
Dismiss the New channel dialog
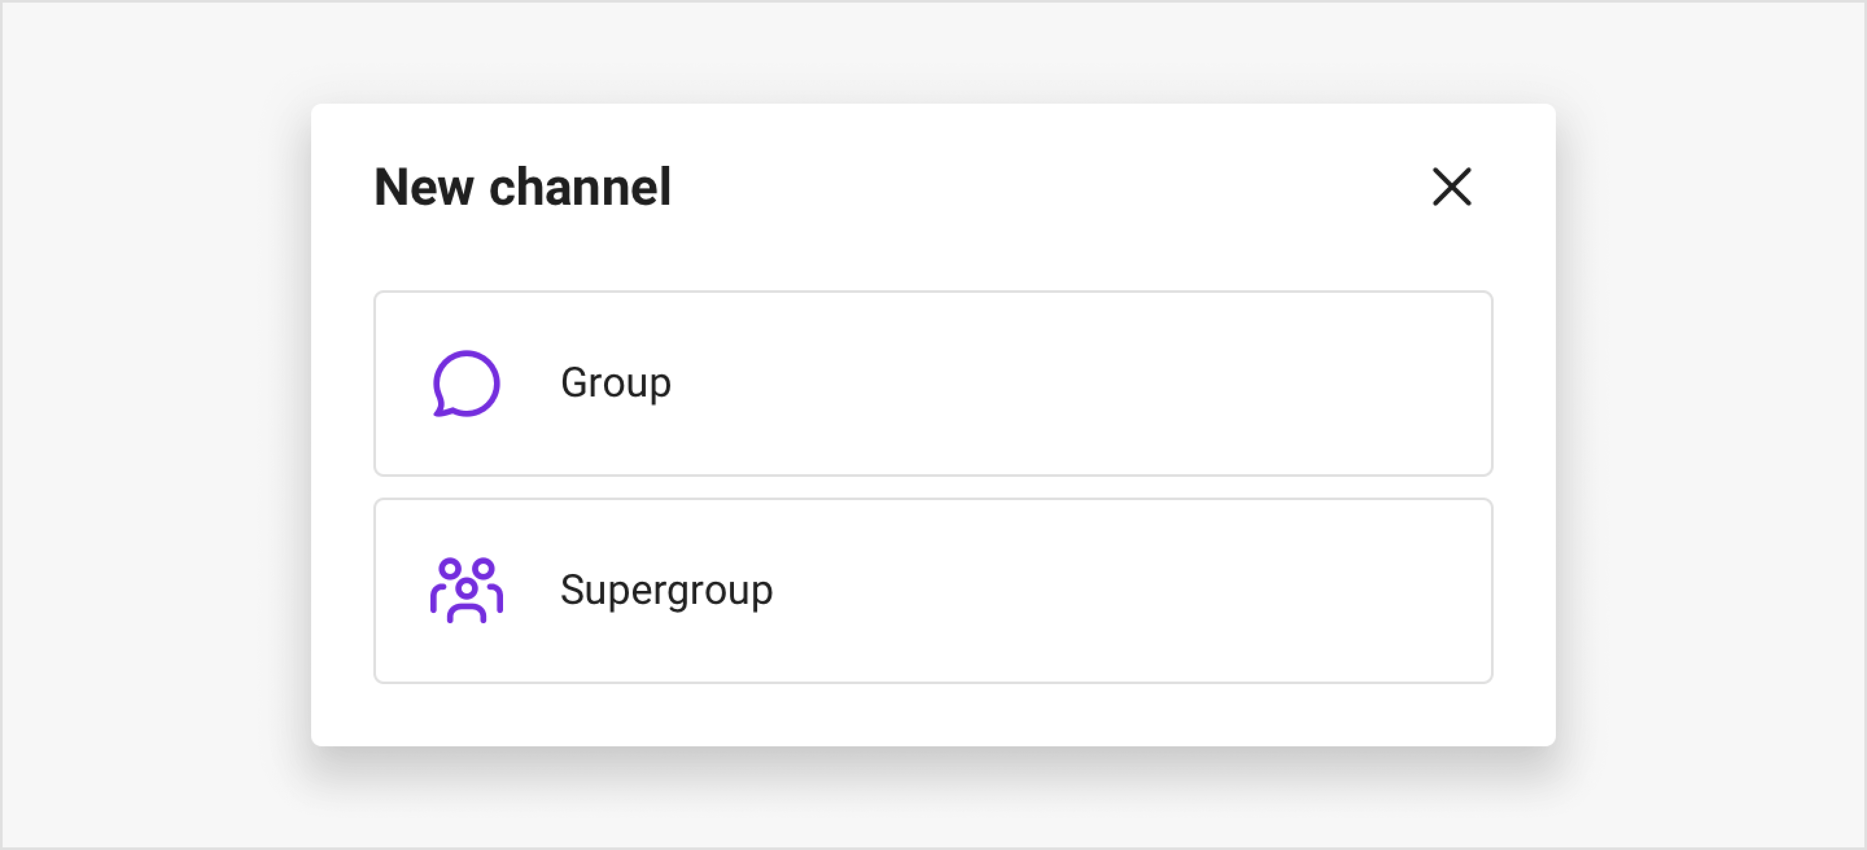1452,187
